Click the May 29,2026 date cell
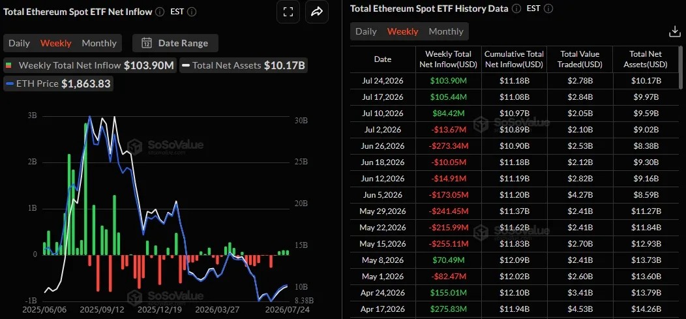686x319 pixels. click(383, 211)
